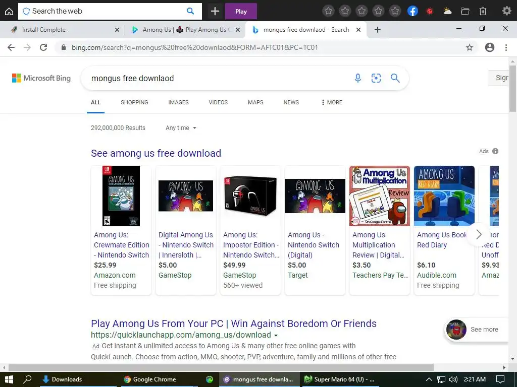Click See among us free download heading

(x=156, y=153)
